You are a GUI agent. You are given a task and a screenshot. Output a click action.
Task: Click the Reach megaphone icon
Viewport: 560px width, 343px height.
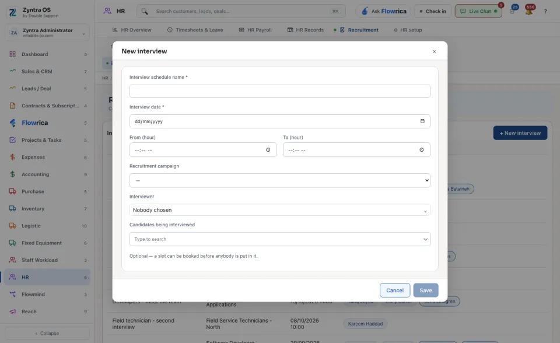(x=12, y=311)
